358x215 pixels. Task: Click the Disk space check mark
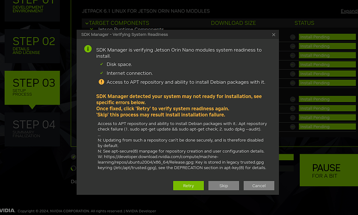pos(101,64)
